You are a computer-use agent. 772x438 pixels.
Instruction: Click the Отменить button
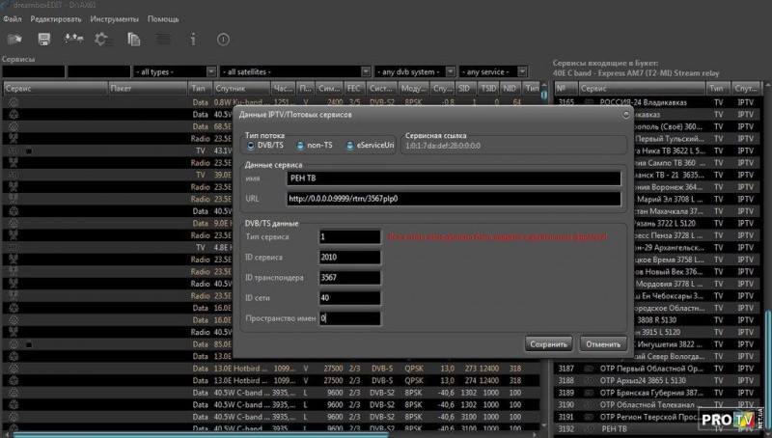[x=604, y=343]
